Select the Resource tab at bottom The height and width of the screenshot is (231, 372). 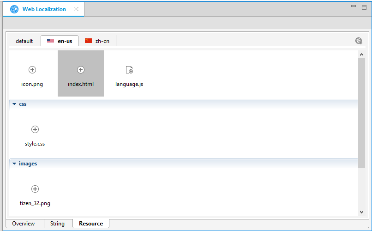point(90,224)
